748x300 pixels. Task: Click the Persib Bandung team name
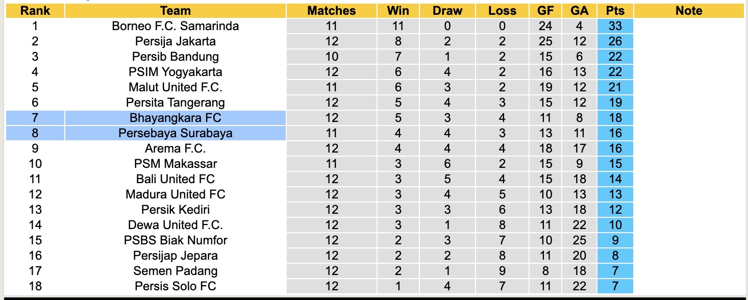[x=175, y=57]
